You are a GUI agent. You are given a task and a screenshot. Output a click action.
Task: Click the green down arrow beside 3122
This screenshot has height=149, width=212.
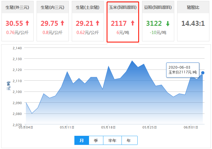(167, 23)
